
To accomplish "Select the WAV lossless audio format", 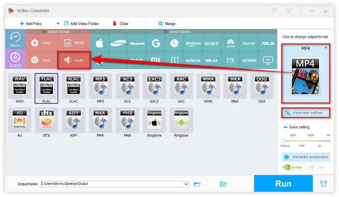I will coord(20,86).
